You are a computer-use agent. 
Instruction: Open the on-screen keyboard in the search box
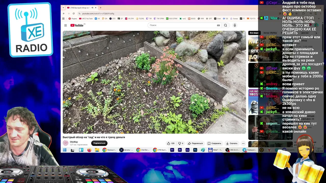(x=218, y=25)
